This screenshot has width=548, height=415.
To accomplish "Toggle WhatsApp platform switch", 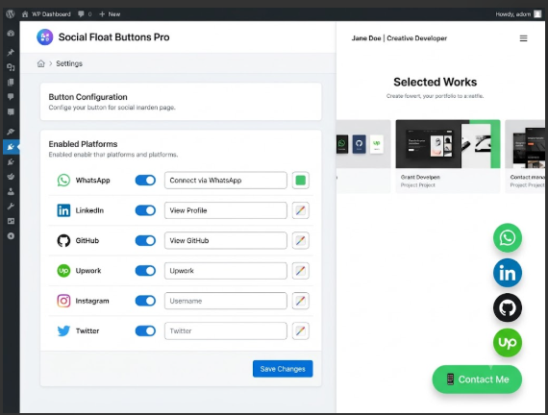I will (145, 181).
